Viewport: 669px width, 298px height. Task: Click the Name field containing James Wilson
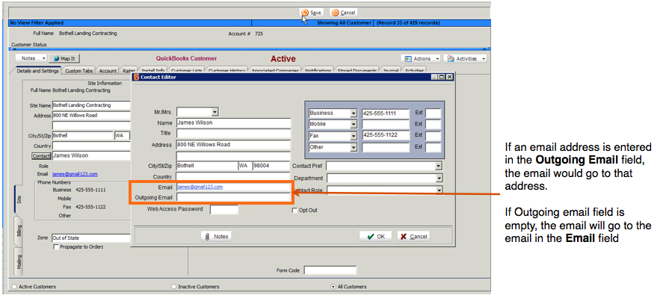[x=233, y=122]
